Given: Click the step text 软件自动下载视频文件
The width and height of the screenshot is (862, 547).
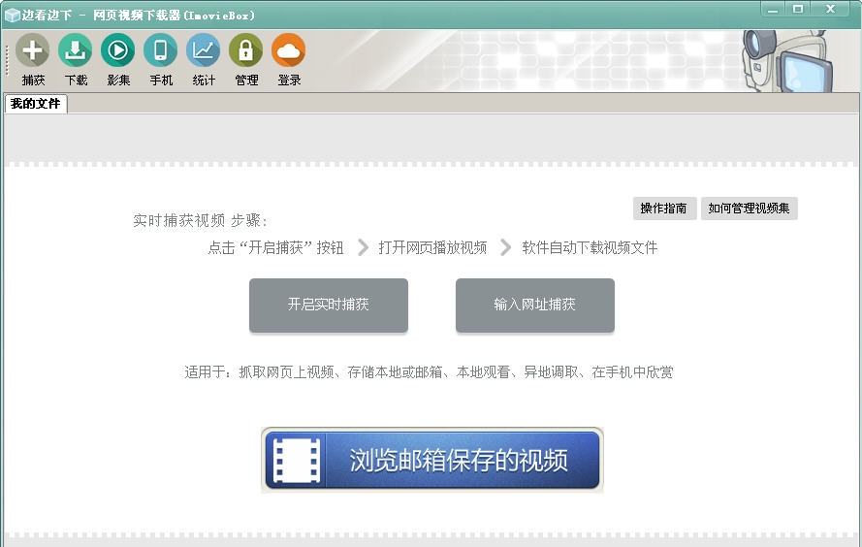Looking at the screenshot, I should point(590,247).
